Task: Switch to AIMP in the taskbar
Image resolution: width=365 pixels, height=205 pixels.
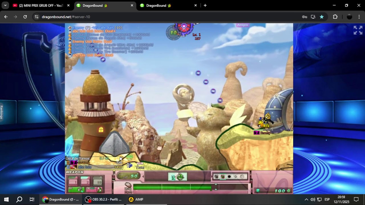Action: (x=136, y=199)
